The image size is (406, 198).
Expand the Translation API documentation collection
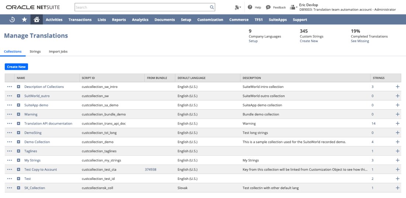click(x=18, y=123)
